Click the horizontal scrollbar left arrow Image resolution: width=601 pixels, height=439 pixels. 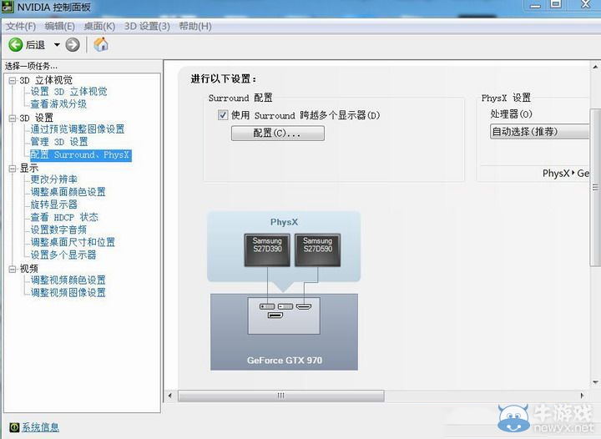click(x=170, y=396)
